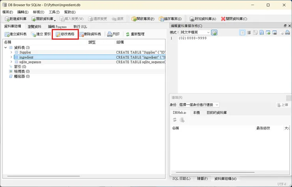This screenshot has height=187, width=292.
Task: Click the 類型 column header
Action: tap(101, 42)
